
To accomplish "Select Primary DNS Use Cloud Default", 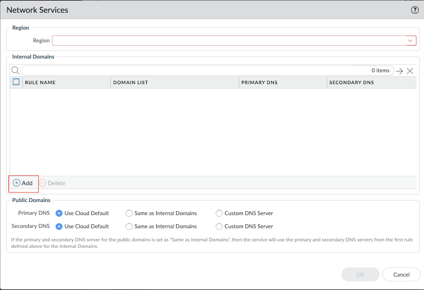I will coord(59,213).
